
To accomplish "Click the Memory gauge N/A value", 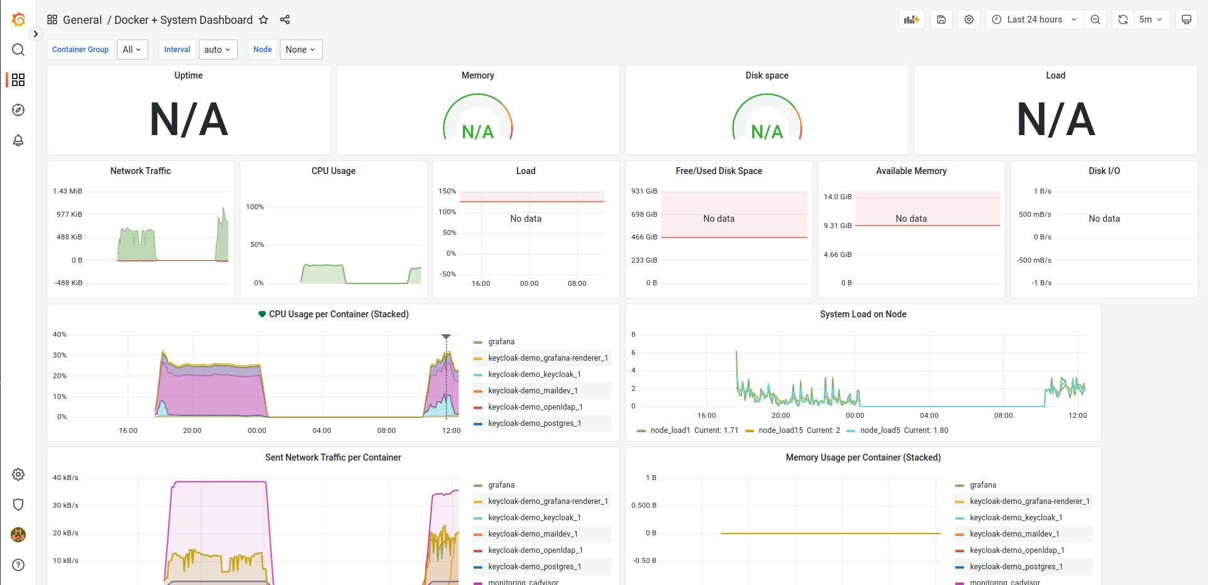I will (x=478, y=132).
